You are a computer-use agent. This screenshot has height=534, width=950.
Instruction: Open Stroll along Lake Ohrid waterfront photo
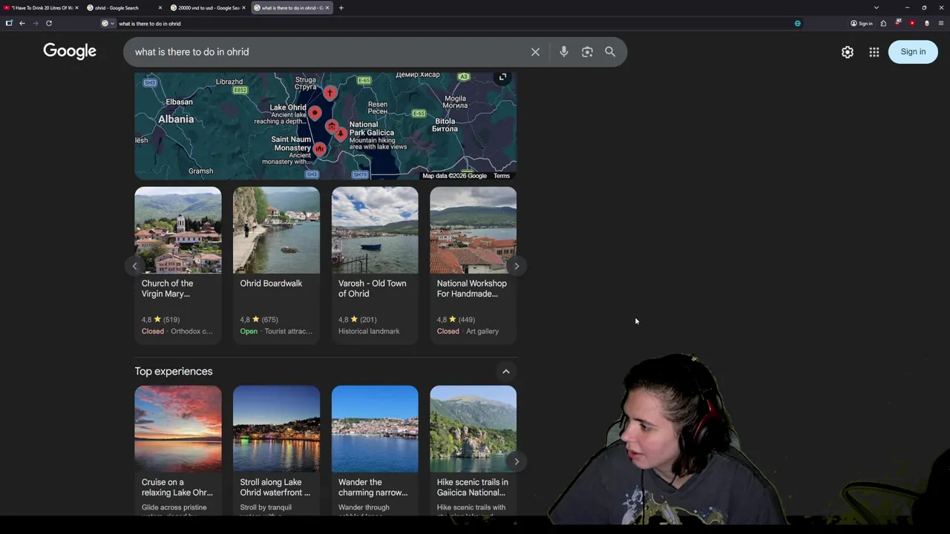[276, 429]
